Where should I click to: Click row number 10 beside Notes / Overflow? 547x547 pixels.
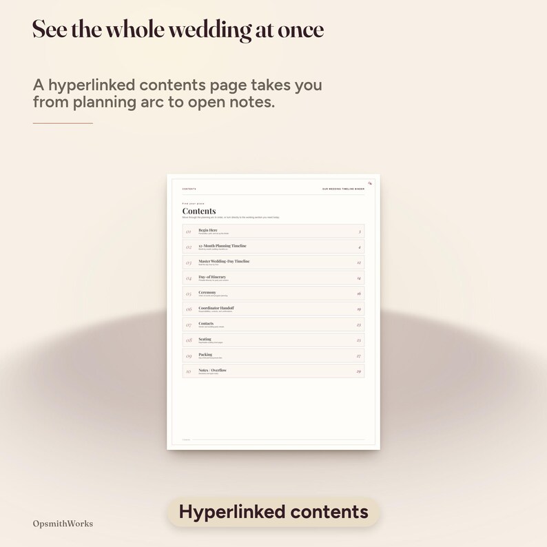[188, 371]
